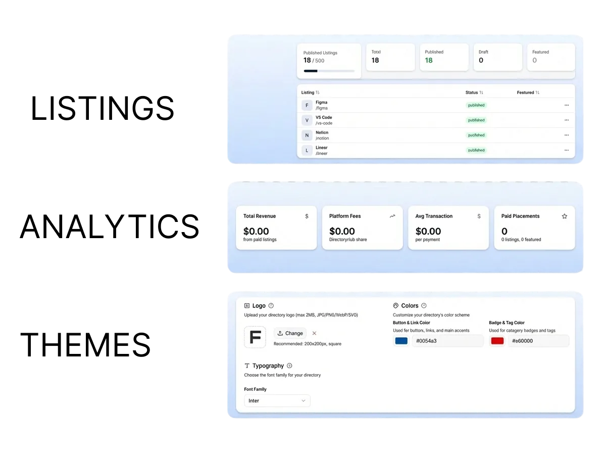Click the dollar icon on Avg Transaction card

tap(479, 216)
